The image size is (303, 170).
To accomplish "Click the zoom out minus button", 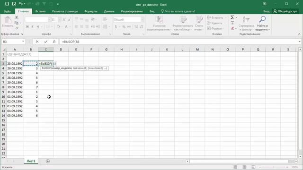I will (260, 167).
